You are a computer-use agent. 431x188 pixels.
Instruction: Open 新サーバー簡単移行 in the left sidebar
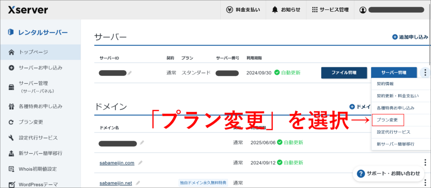(x=40, y=153)
